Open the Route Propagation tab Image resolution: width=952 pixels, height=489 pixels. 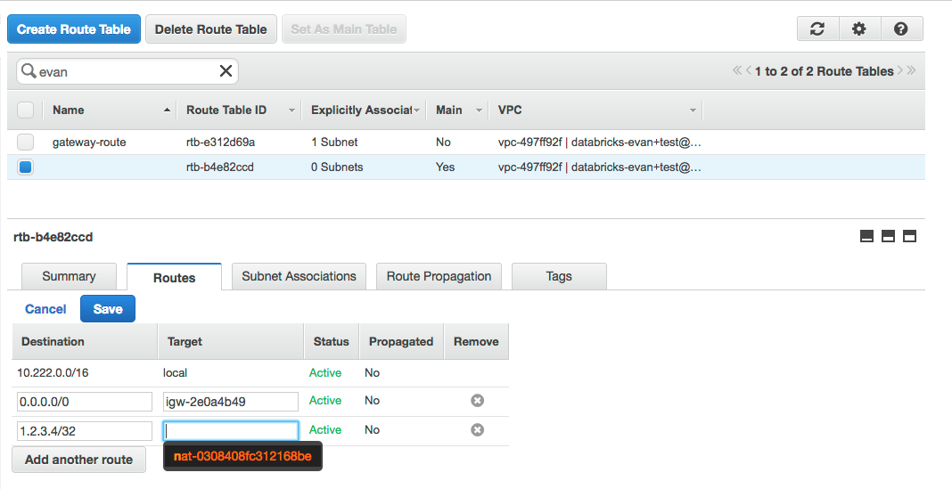439,276
